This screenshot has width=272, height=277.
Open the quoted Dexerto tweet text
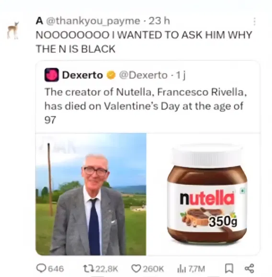tap(146, 106)
